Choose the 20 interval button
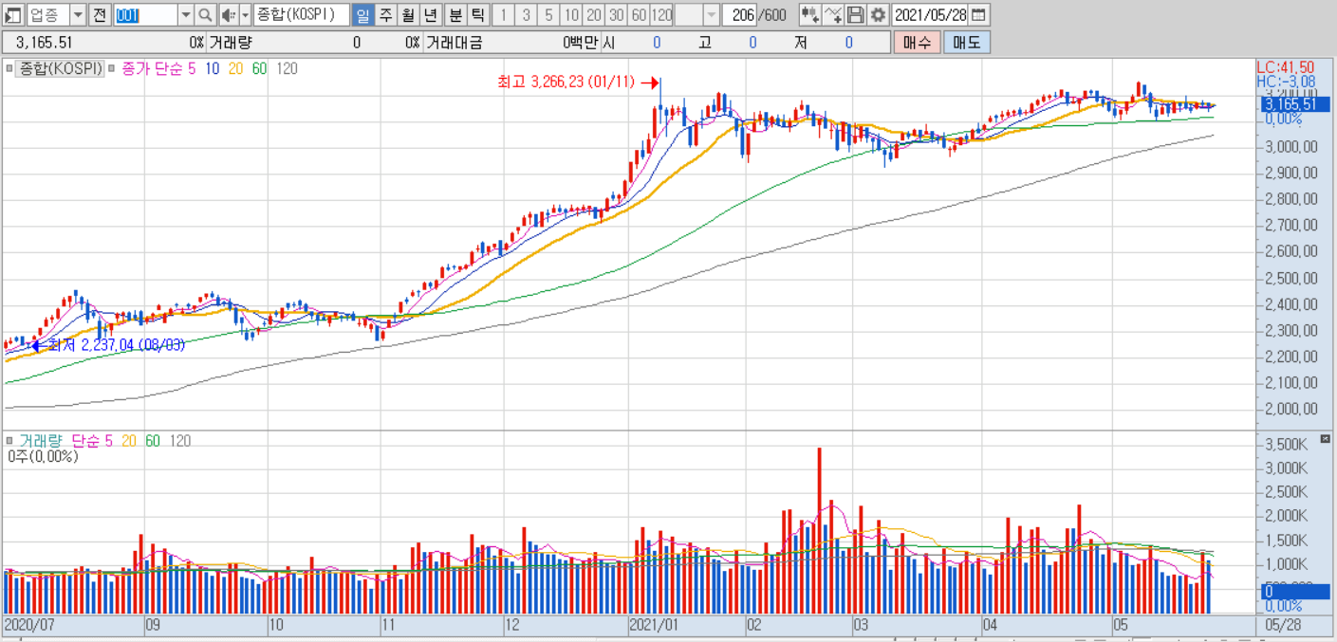1337x642 pixels. pos(594,14)
